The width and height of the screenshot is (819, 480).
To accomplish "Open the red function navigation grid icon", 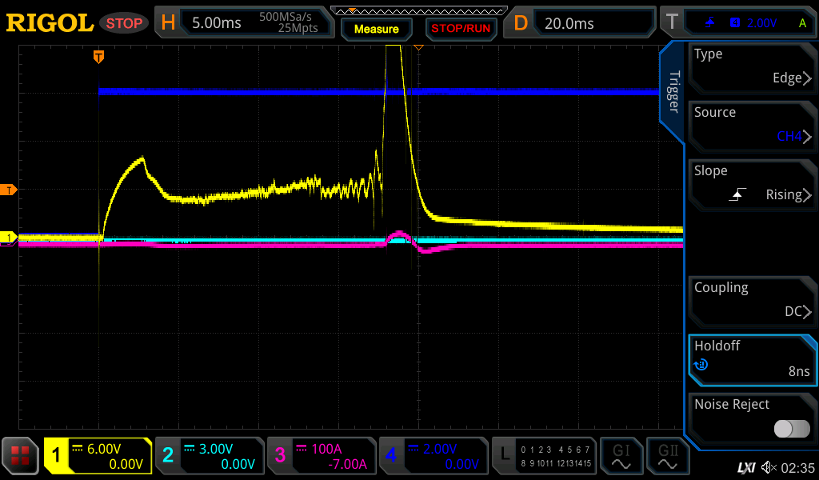I will click(x=20, y=456).
